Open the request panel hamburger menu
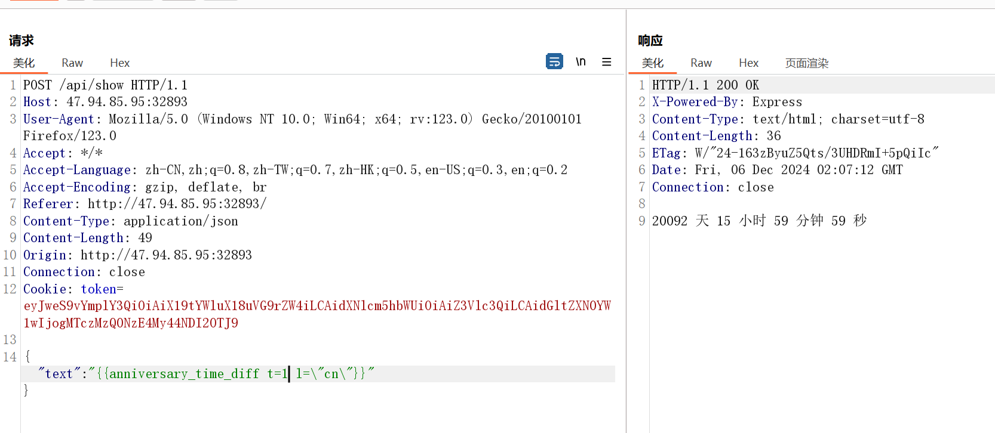 coord(607,61)
